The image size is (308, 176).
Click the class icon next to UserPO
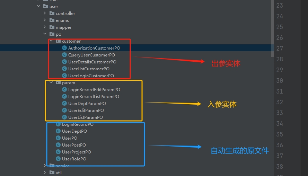[58, 138]
